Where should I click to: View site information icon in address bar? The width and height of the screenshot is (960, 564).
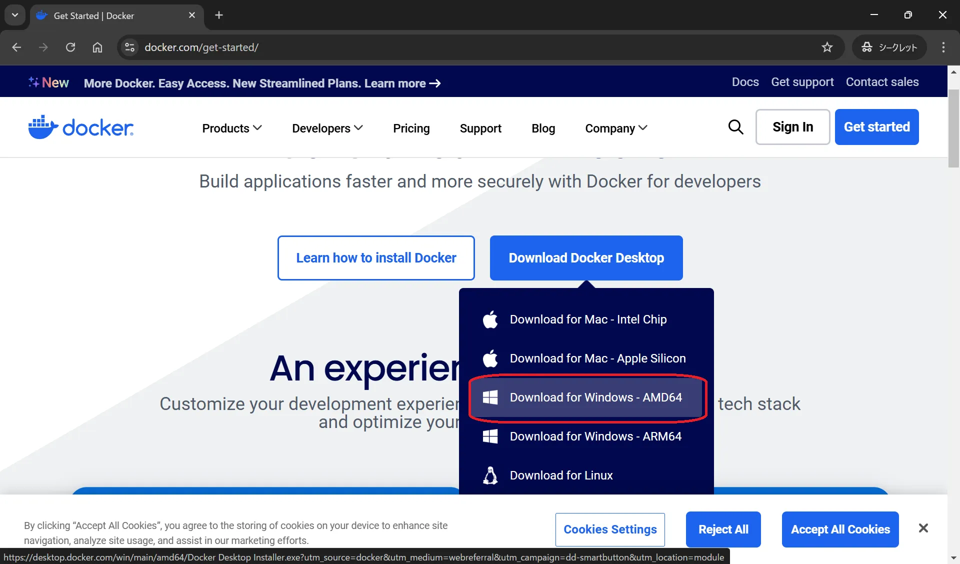pyautogui.click(x=129, y=47)
